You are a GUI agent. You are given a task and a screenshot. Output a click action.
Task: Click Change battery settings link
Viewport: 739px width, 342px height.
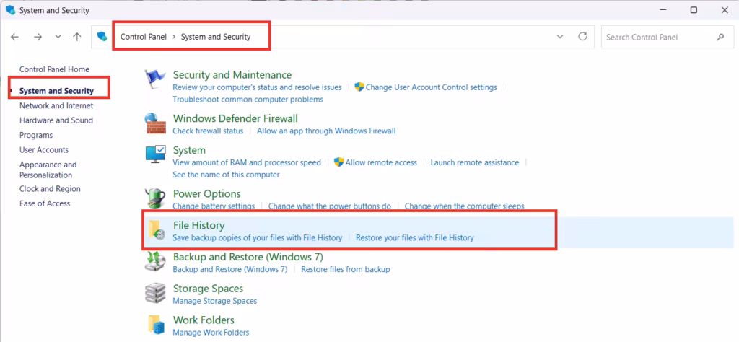(214, 206)
